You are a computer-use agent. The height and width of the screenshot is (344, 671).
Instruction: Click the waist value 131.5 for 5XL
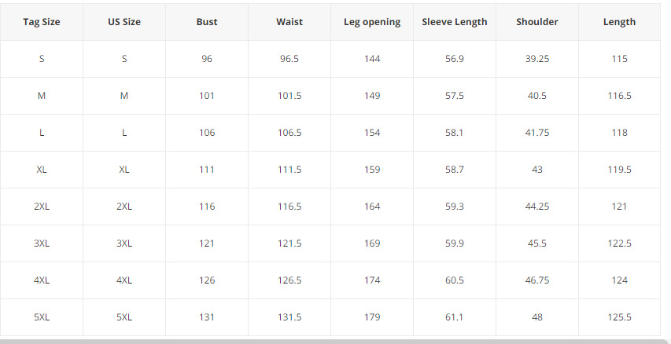[x=289, y=317]
